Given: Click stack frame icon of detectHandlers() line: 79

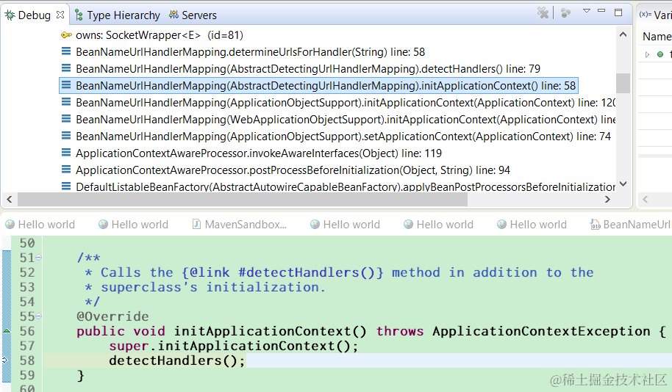Looking at the screenshot, I should (66, 68).
